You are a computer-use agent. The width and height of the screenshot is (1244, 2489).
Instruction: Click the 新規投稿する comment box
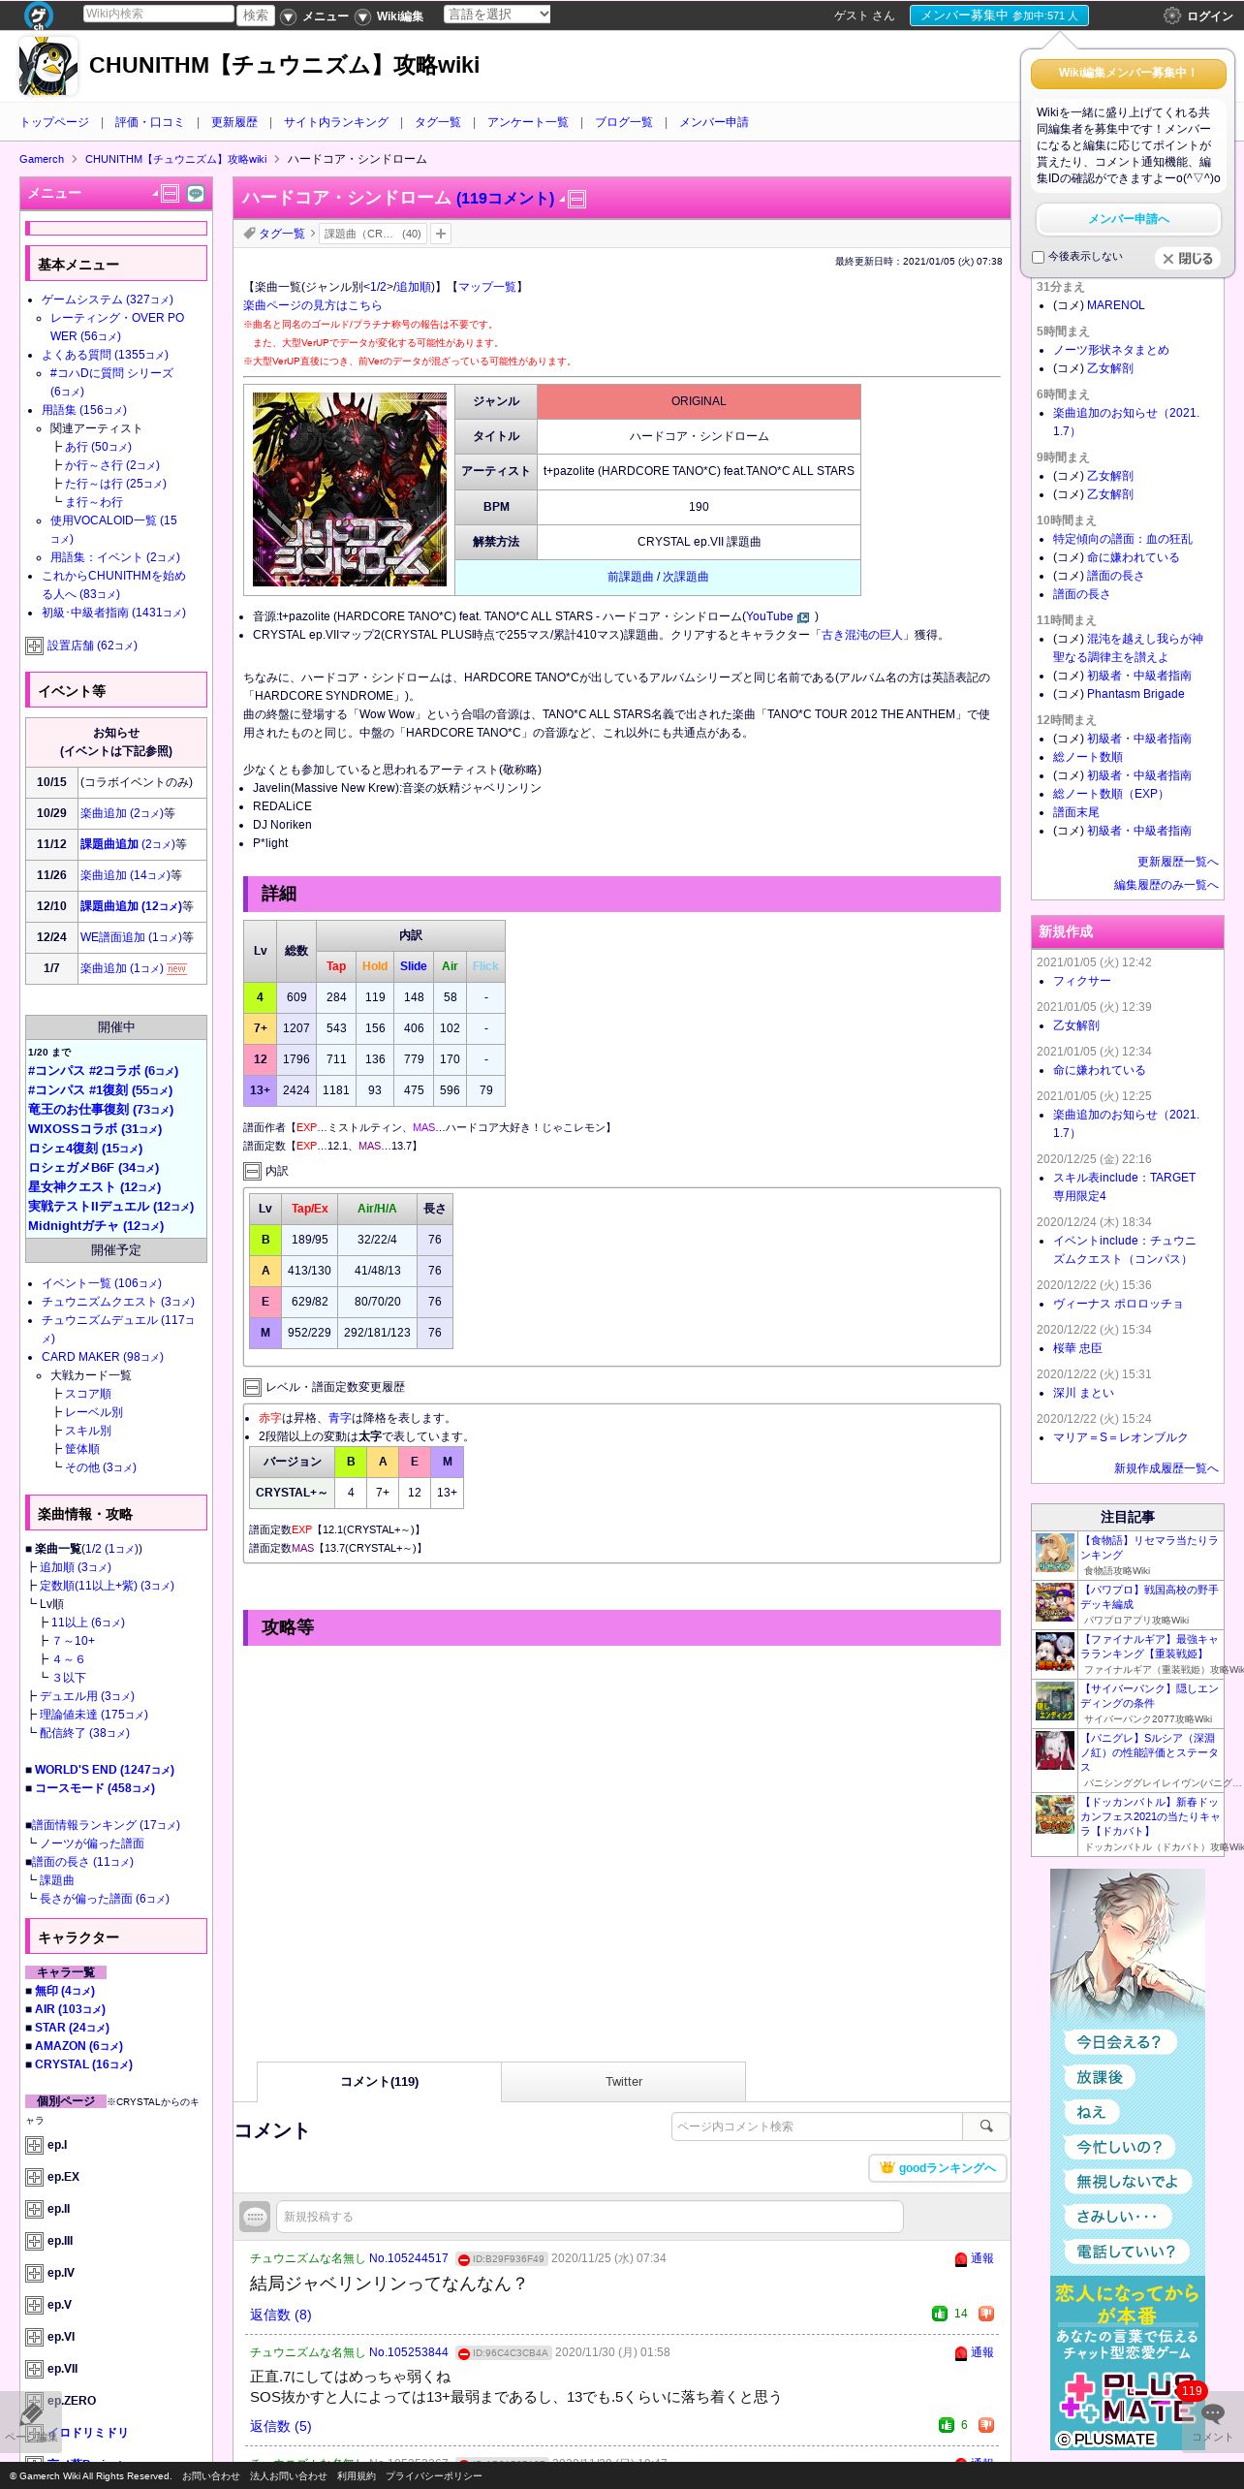(590, 2217)
